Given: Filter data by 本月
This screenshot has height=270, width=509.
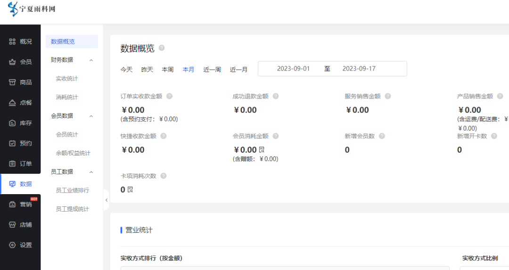Looking at the screenshot, I should click(188, 69).
